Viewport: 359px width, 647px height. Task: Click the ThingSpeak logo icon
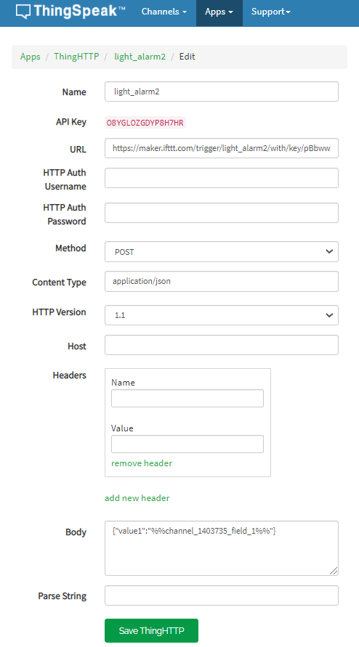click(23, 12)
